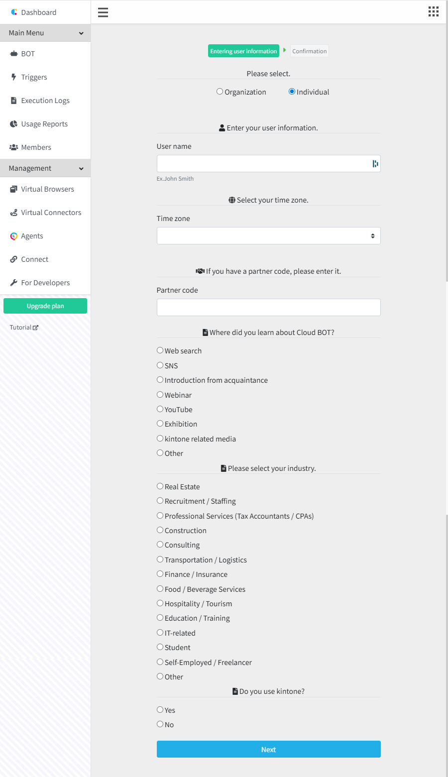The width and height of the screenshot is (448, 777).
Task: Open the Time zone dropdown
Action: (x=269, y=236)
